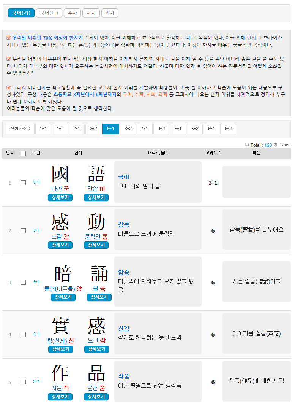
Task: Click the 暗 hanja character in row 3
Action: click(63, 274)
